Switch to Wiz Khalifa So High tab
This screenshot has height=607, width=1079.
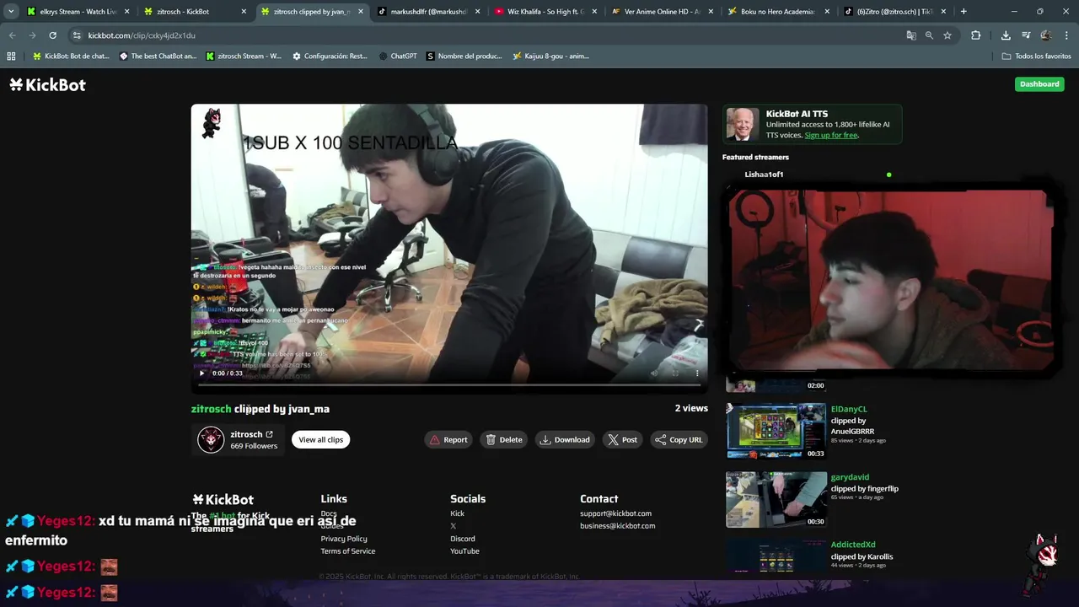click(545, 12)
